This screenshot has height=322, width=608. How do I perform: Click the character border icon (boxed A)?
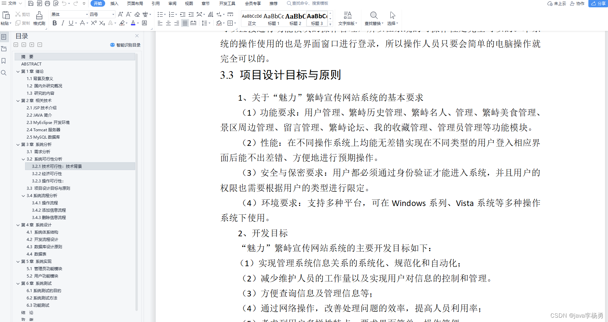click(x=144, y=23)
